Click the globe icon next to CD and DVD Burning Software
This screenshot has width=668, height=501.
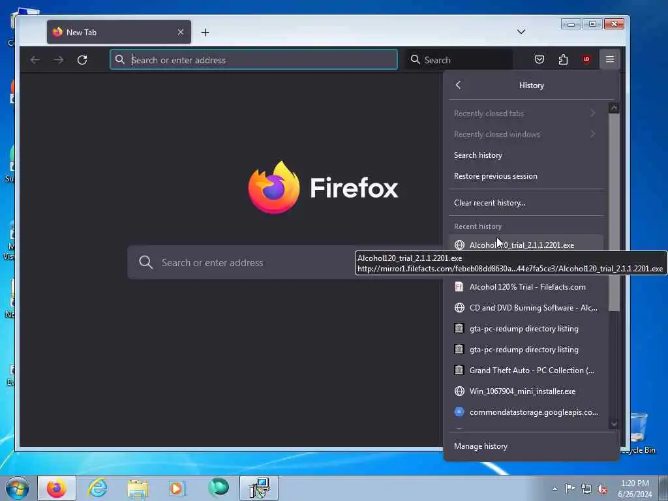click(459, 308)
